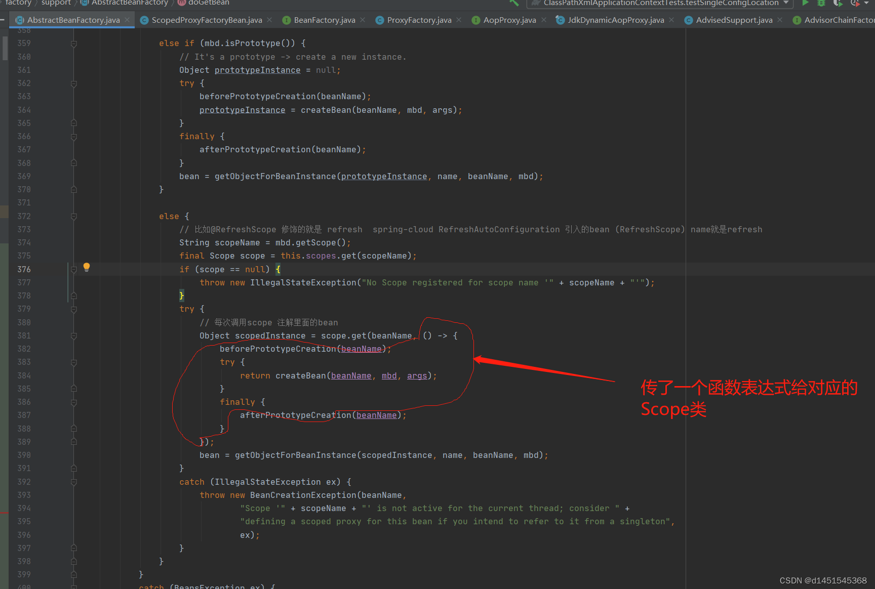The image size is (875, 589).
Task: Click 'beforePrototypeCreation' on line 382
Action: point(277,349)
